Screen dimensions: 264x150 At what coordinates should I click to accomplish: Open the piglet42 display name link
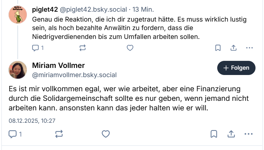point(46,9)
